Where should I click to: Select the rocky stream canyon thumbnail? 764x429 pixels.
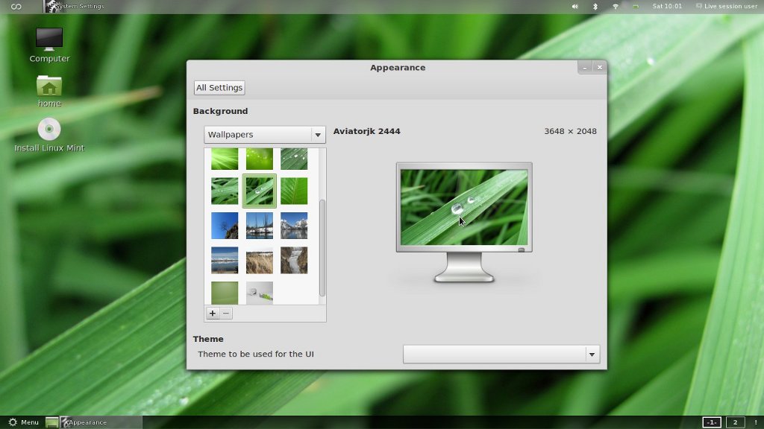coord(294,260)
